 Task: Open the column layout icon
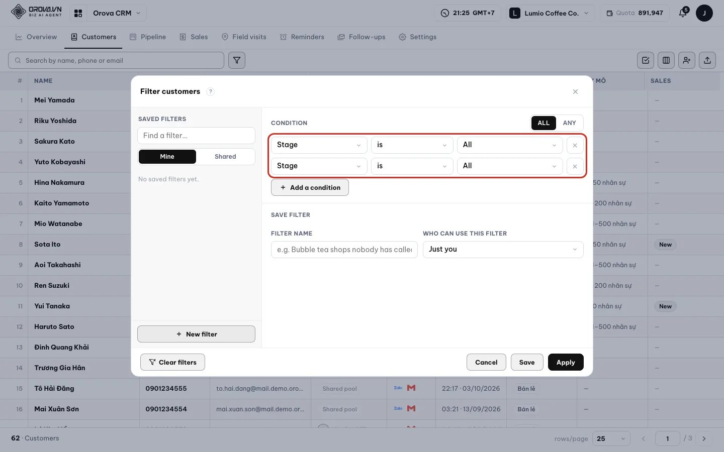tap(666, 60)
